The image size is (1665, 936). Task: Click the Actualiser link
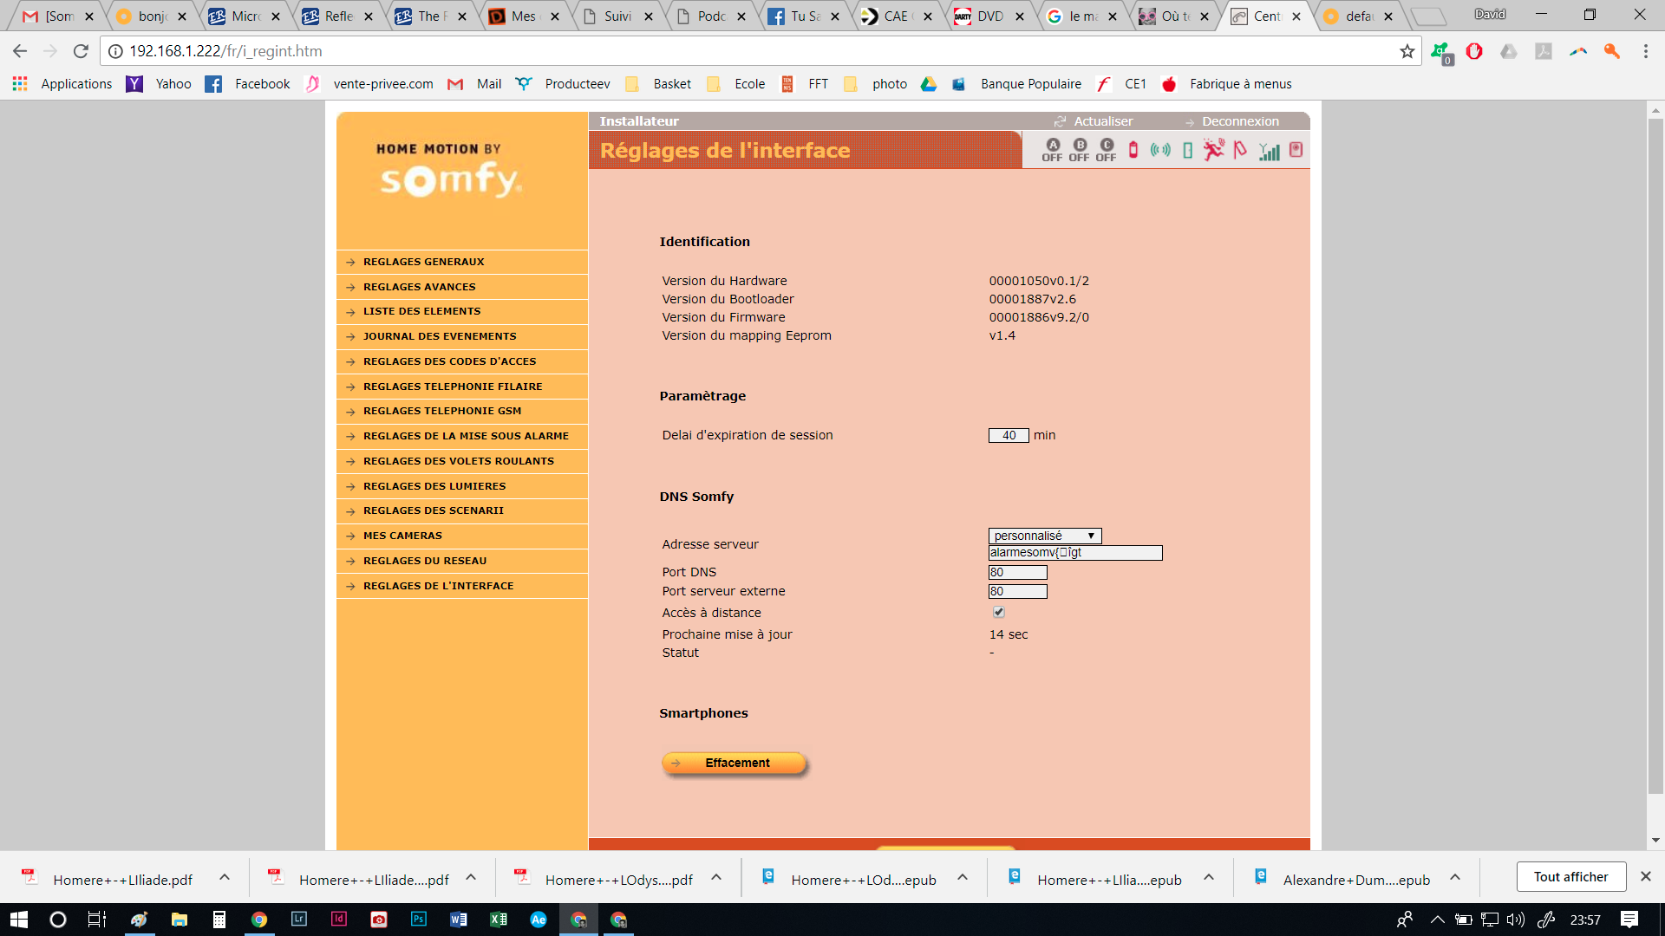click(1102, 121)
